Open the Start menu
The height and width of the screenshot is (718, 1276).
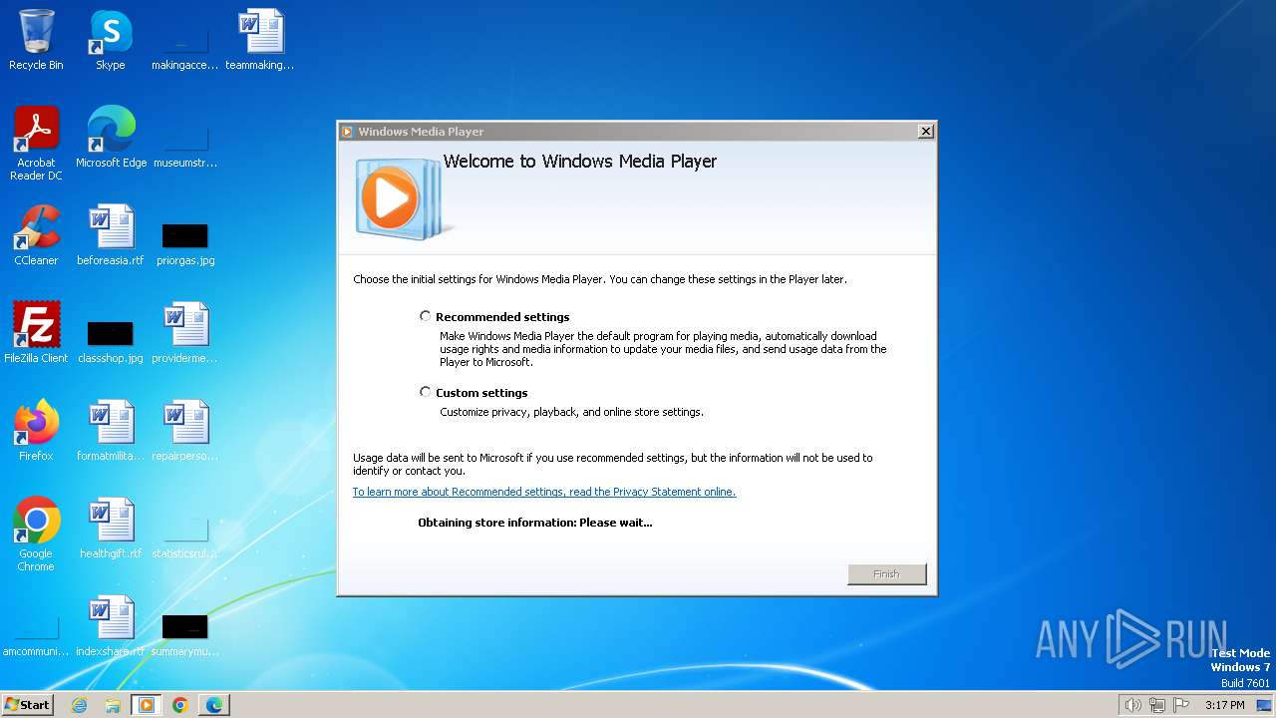(28, 704)
